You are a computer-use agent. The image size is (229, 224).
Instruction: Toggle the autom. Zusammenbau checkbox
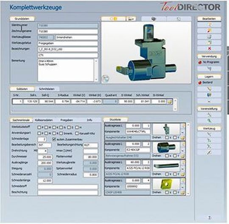(54, 139)
